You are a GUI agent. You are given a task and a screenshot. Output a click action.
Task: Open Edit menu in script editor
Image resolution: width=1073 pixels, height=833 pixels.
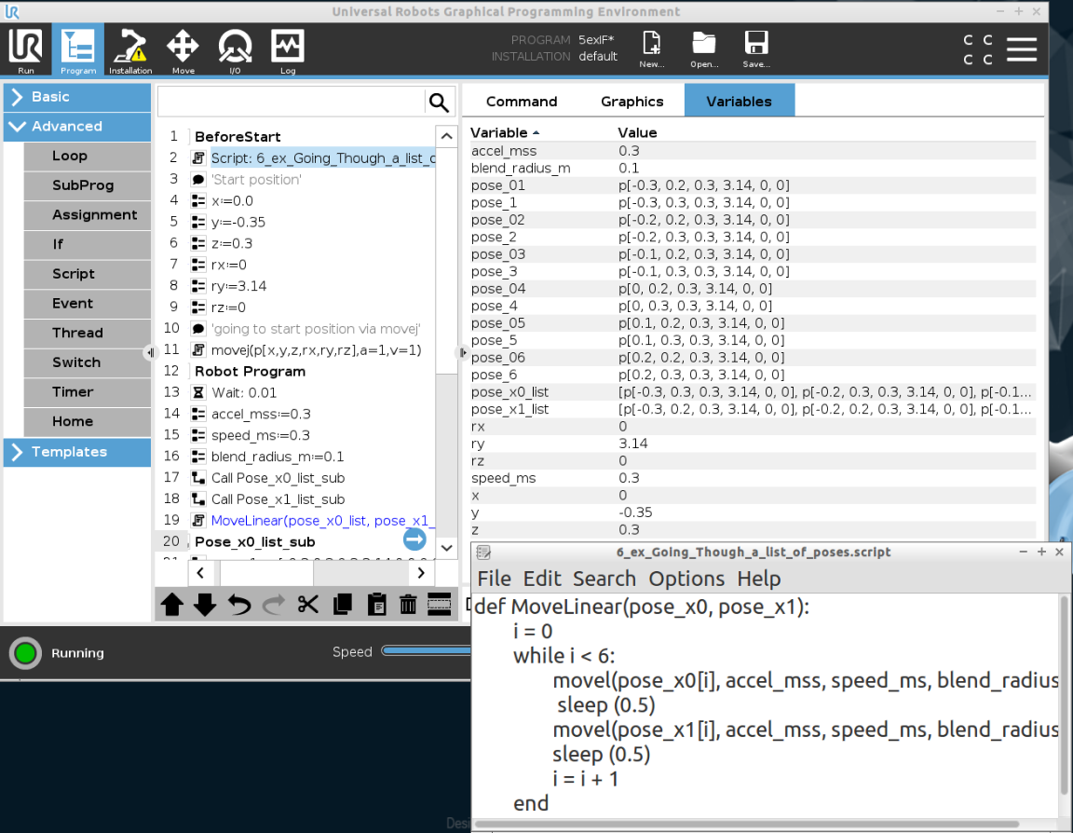pyautogui.click(x=542, y=579)
